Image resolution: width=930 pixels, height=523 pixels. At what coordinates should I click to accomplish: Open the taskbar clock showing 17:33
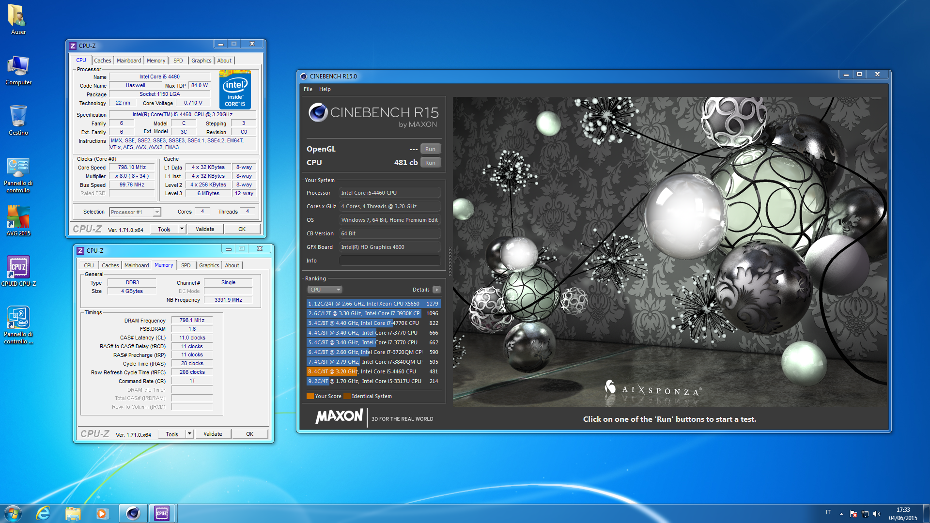[903, 514]
